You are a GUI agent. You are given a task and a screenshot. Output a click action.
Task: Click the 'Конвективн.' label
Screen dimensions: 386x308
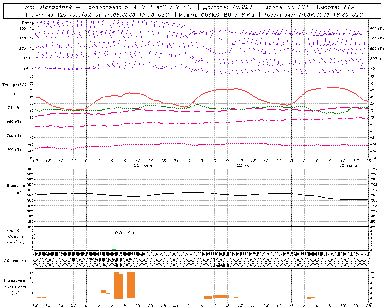[x=16, y=281]
